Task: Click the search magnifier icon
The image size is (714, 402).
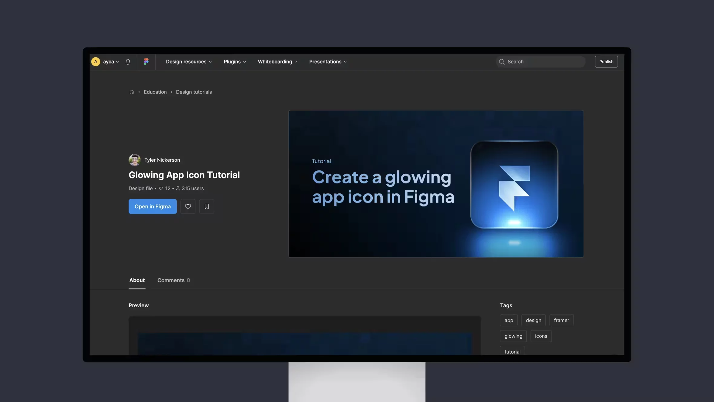Action: click(x=502, y=61)
